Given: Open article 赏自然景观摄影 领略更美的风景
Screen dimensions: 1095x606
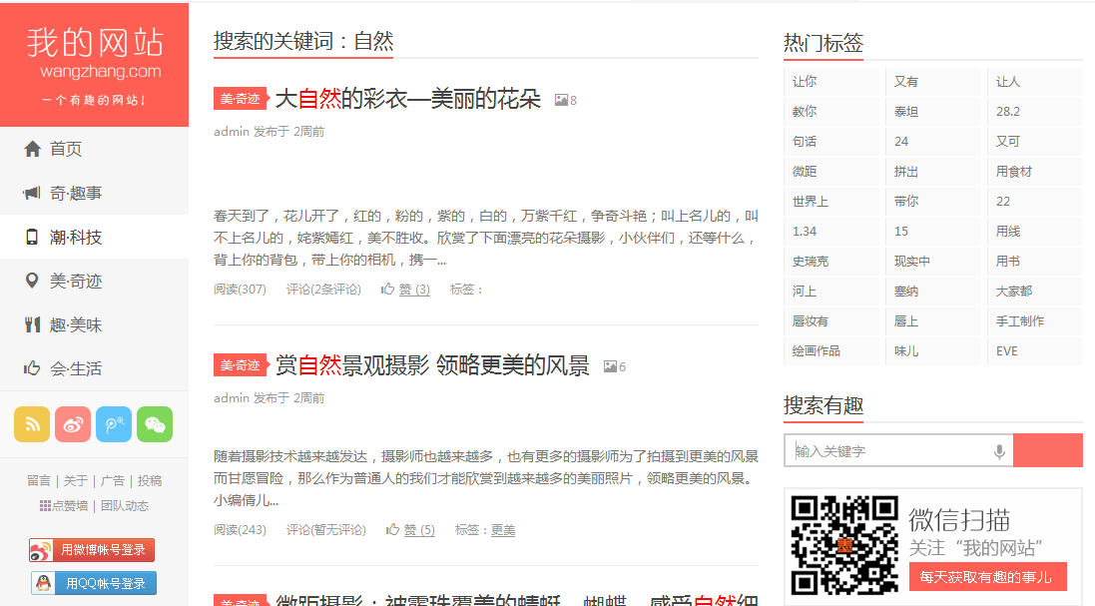Looking at the screenshot, I should pos(431,365).
